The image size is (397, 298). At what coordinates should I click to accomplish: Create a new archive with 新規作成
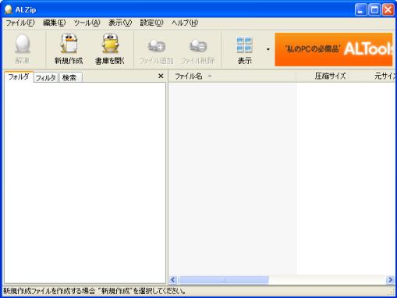coord(69,49)
